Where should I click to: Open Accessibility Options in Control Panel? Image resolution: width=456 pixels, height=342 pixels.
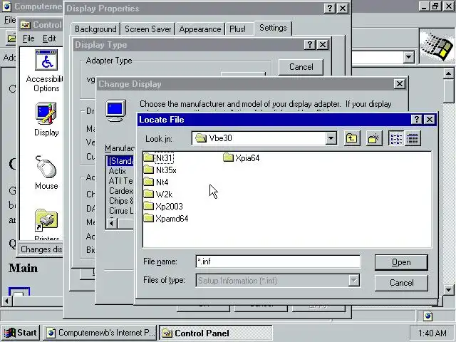pyautogui.click(x=46, y=71)
